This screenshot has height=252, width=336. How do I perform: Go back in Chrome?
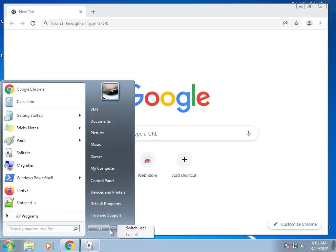tap(12, 23)
